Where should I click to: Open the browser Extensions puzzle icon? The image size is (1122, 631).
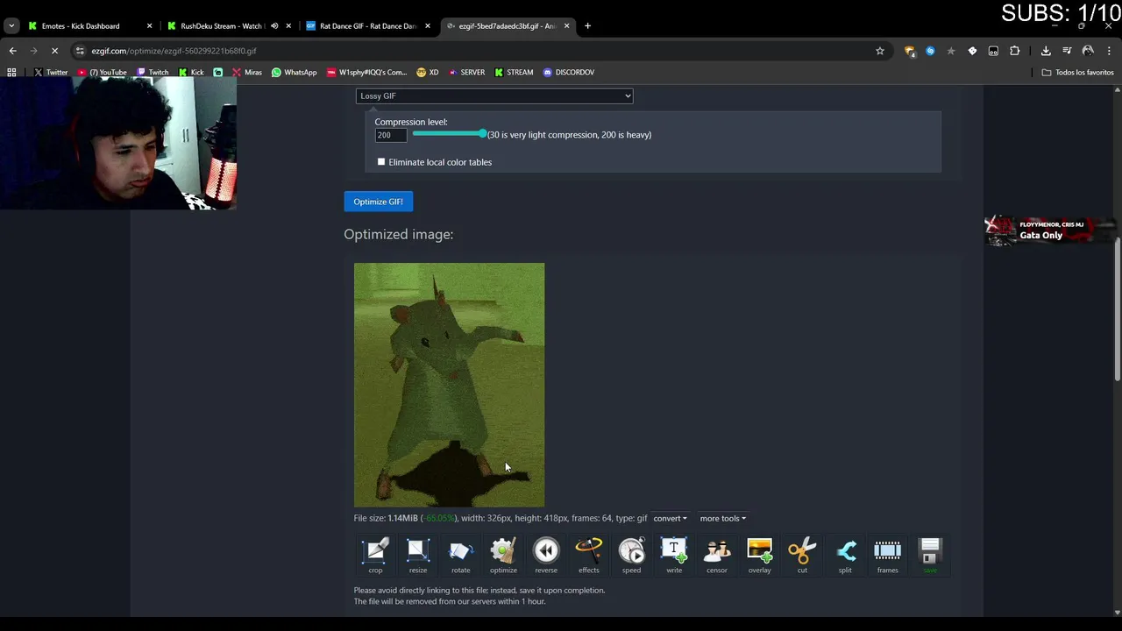point(1015,51)
